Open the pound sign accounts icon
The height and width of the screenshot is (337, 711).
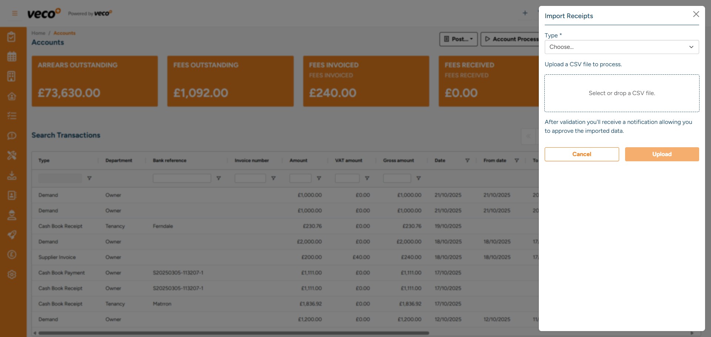click(12, 255)
